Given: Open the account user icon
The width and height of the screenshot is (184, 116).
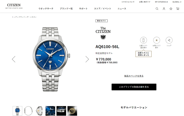Looking at the screenshot, I should [x=164, y=9].
